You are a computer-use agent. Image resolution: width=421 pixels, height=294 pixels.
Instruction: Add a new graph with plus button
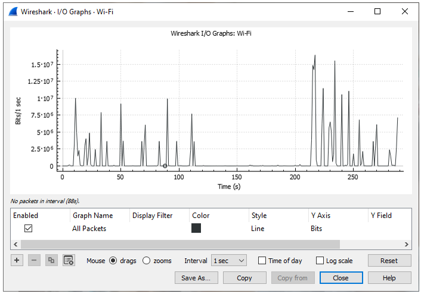click(x=17, y=260)
